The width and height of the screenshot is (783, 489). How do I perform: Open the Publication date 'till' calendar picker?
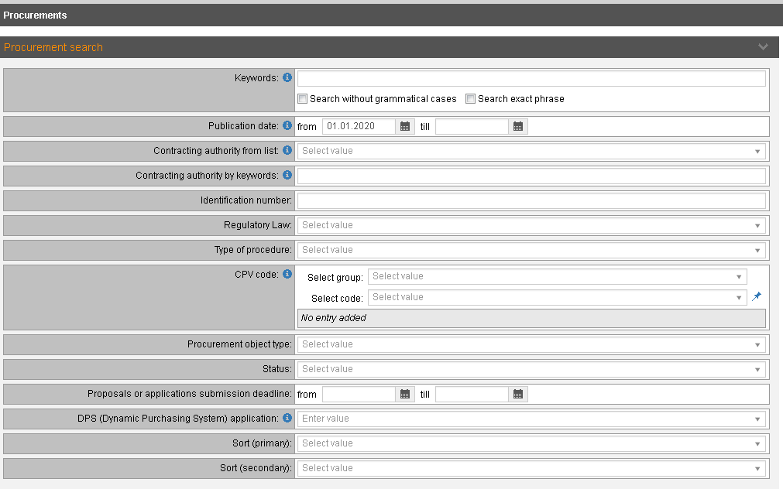coord(518,126)
